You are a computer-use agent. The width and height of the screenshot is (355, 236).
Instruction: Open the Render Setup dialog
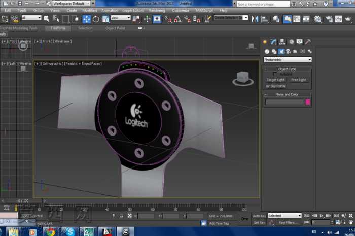(329, 19)
